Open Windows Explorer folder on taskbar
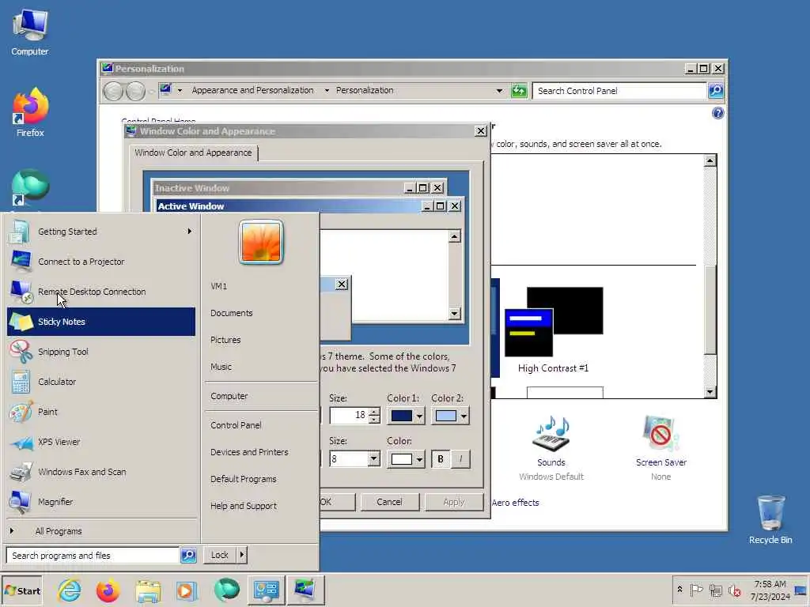The height and width of the screenshot is (607, 810). point(148,590)
